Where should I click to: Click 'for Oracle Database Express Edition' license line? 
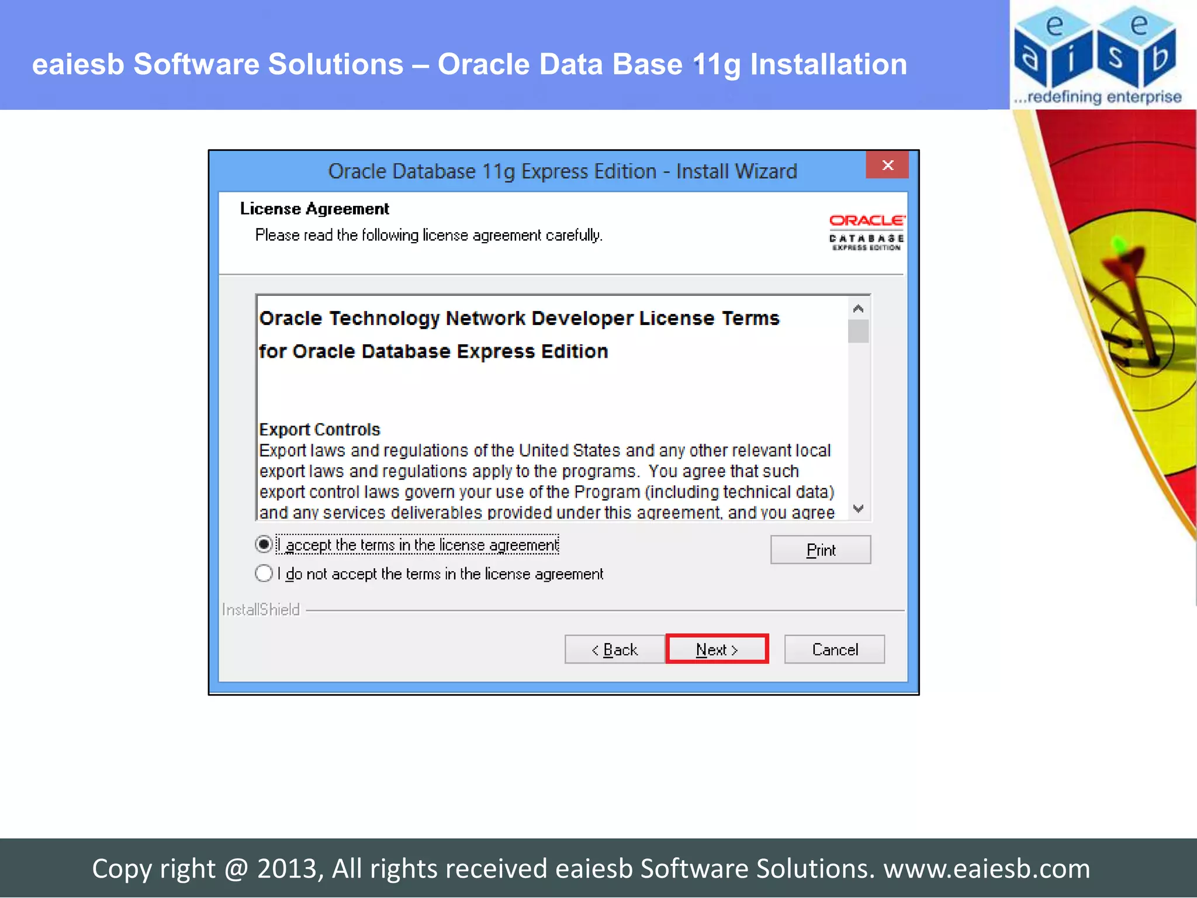point(433,351)
